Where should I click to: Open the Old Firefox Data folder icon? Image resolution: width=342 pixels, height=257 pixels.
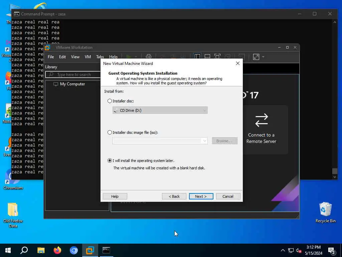pyautogui.click(x=13, y=209)
